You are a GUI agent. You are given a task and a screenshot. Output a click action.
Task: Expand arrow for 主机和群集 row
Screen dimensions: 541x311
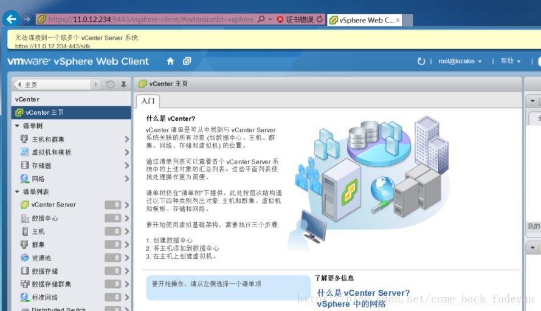pyautogui.click(x=126, y=139)
